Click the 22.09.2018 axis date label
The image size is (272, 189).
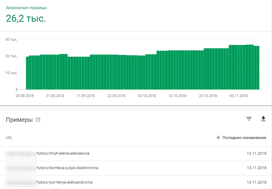tap(116, 96)
